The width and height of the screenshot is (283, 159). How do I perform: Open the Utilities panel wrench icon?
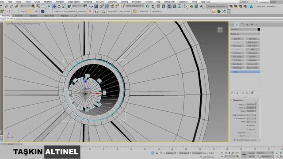tap(257, 25)
